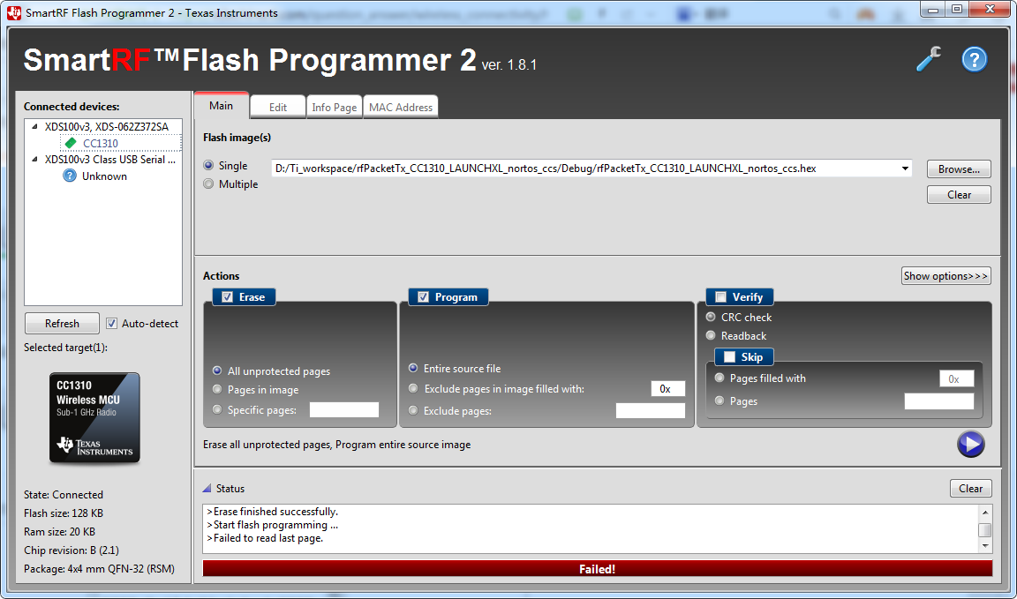This screenshot has height=599, width=1017.
Task: Click the Exclude pages filled-with 0x field
Action: (668, 389)
